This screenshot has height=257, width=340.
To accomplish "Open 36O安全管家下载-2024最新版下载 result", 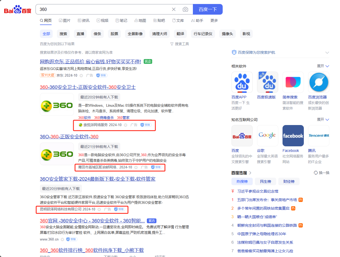I will pyautogui.click(x=98, y=179).
